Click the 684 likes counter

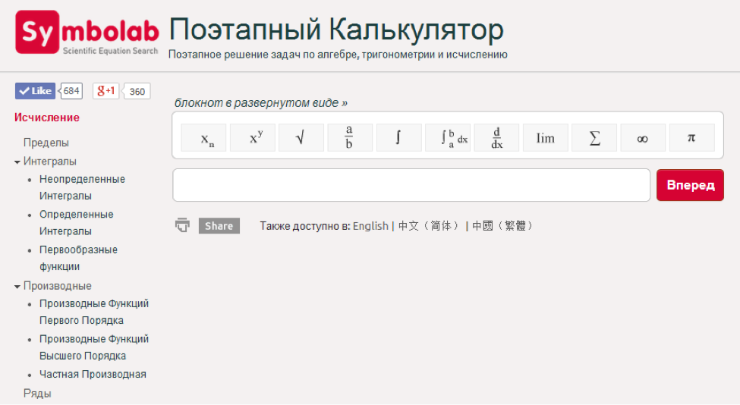71,91
